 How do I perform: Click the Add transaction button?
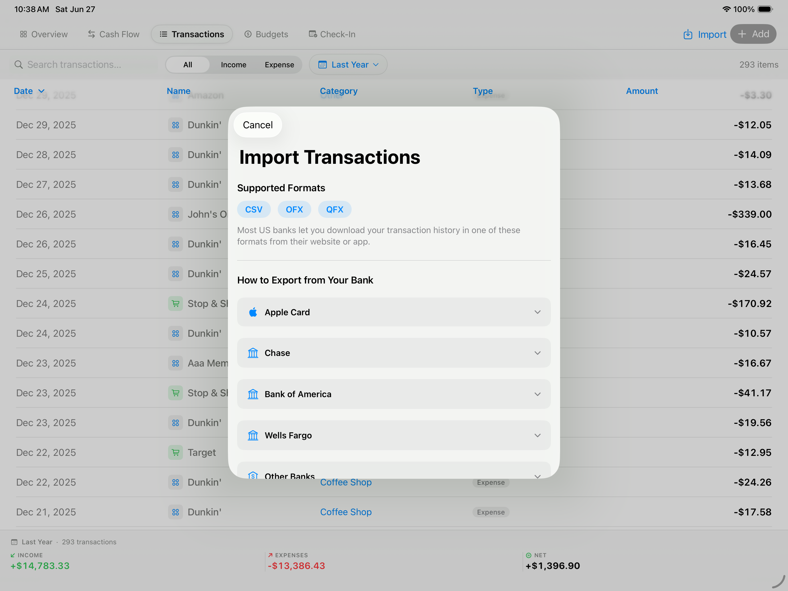[753, 34]
